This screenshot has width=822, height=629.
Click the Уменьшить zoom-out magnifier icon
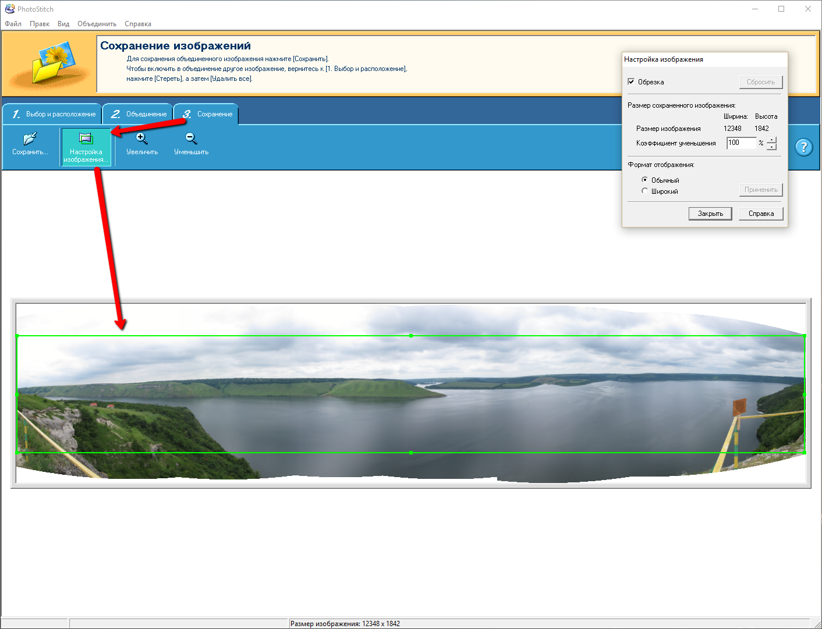click(x=191, y=139)
